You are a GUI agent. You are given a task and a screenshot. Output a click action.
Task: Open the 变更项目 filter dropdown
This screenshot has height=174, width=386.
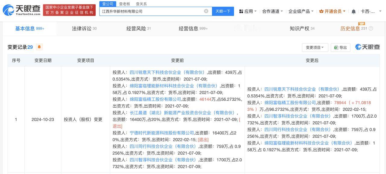[x=315, y=47]
